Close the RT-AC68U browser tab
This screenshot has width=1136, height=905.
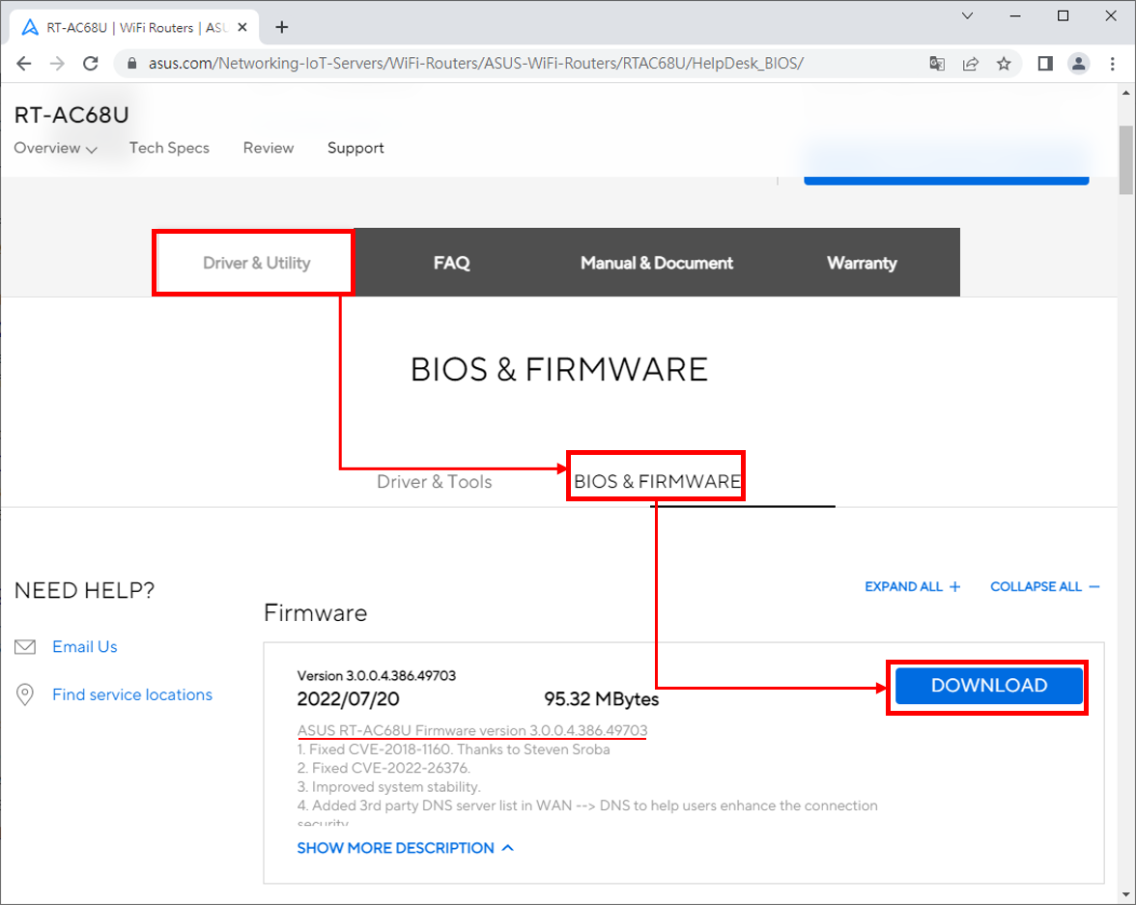[242, 28]
